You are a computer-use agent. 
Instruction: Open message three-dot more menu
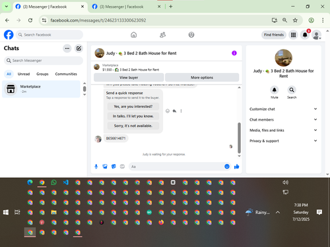(x=181, y=111)
